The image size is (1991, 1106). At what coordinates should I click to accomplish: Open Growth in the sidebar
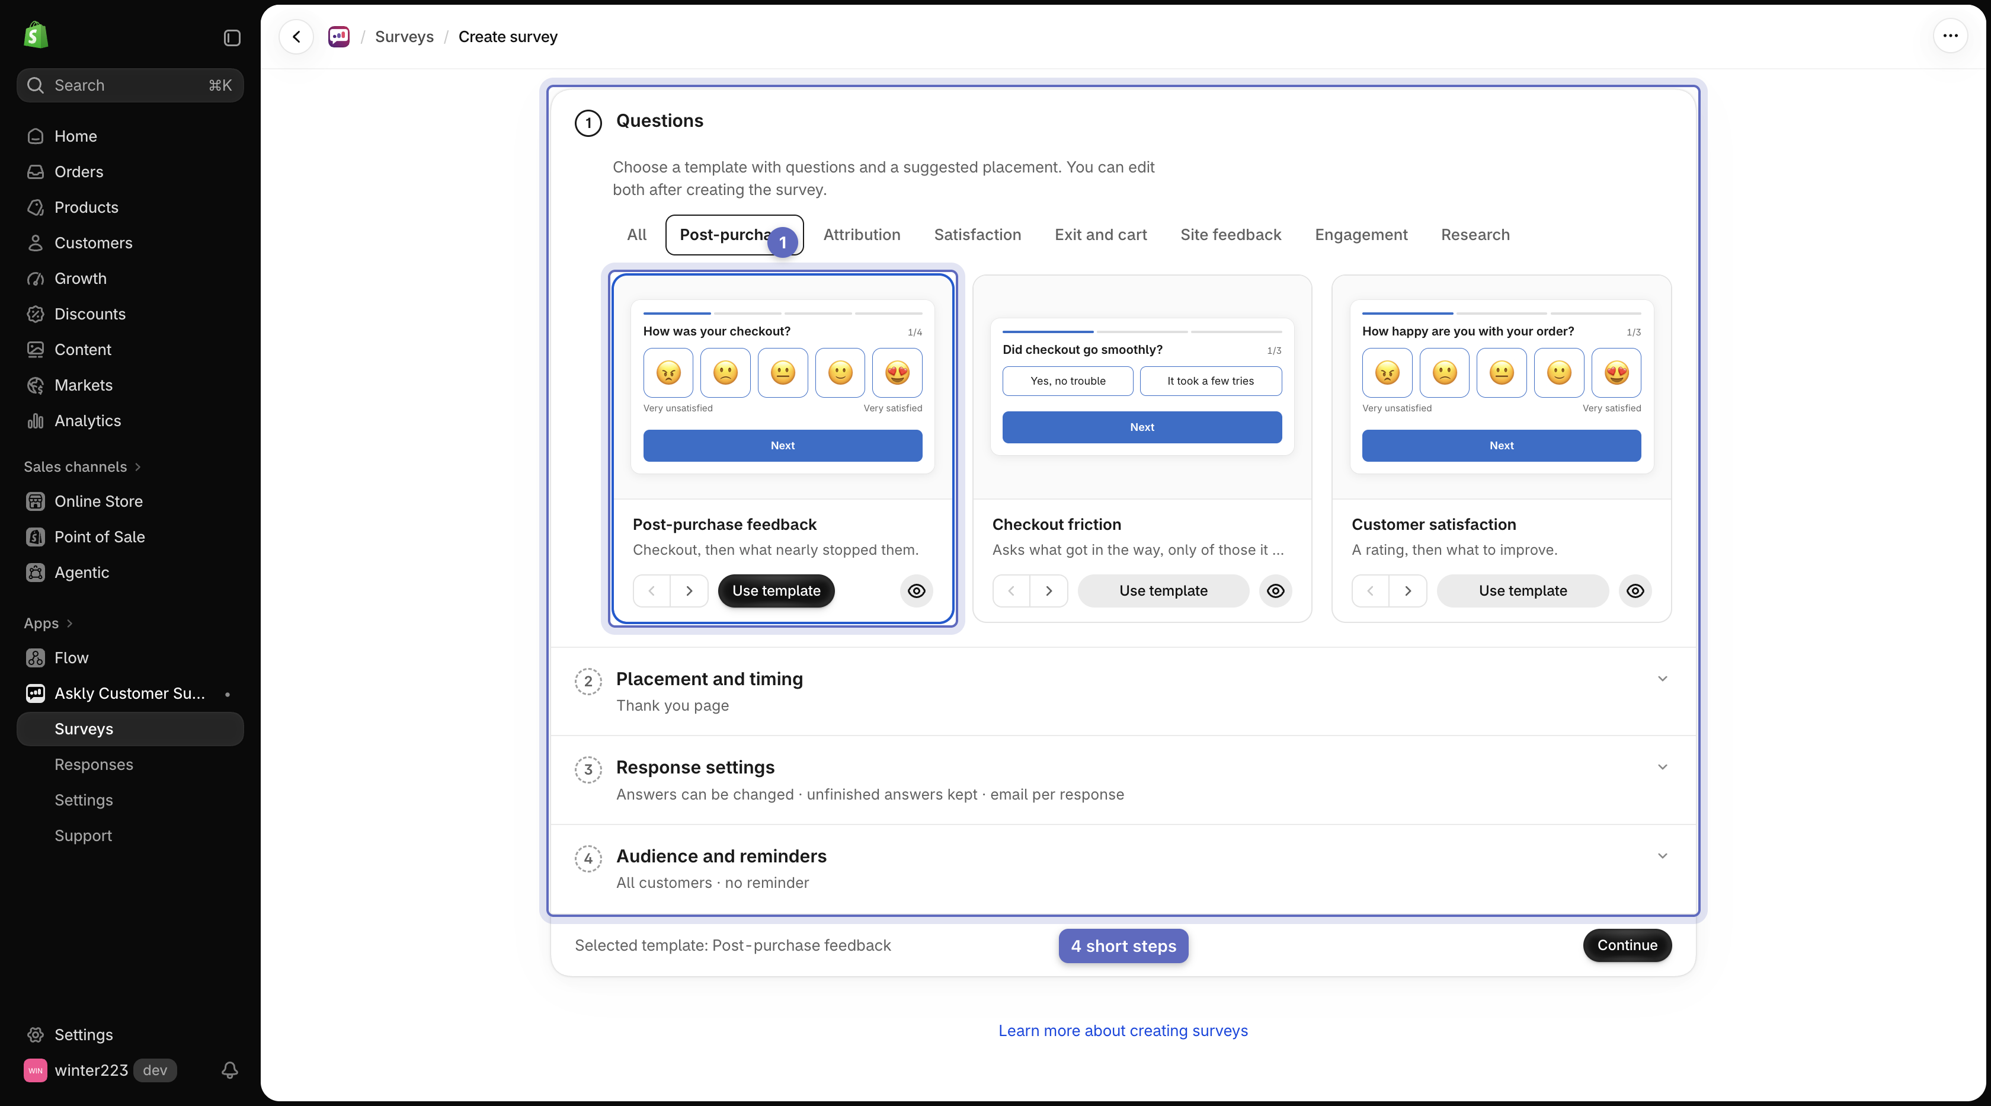point(130,278)
